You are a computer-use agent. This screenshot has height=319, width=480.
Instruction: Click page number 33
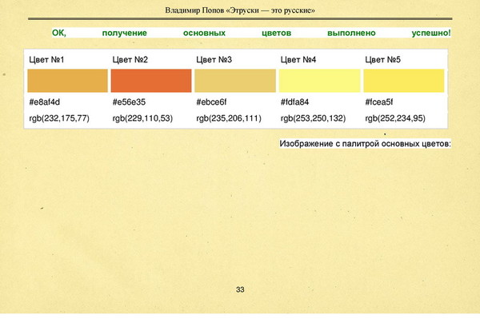click(240, 289)
